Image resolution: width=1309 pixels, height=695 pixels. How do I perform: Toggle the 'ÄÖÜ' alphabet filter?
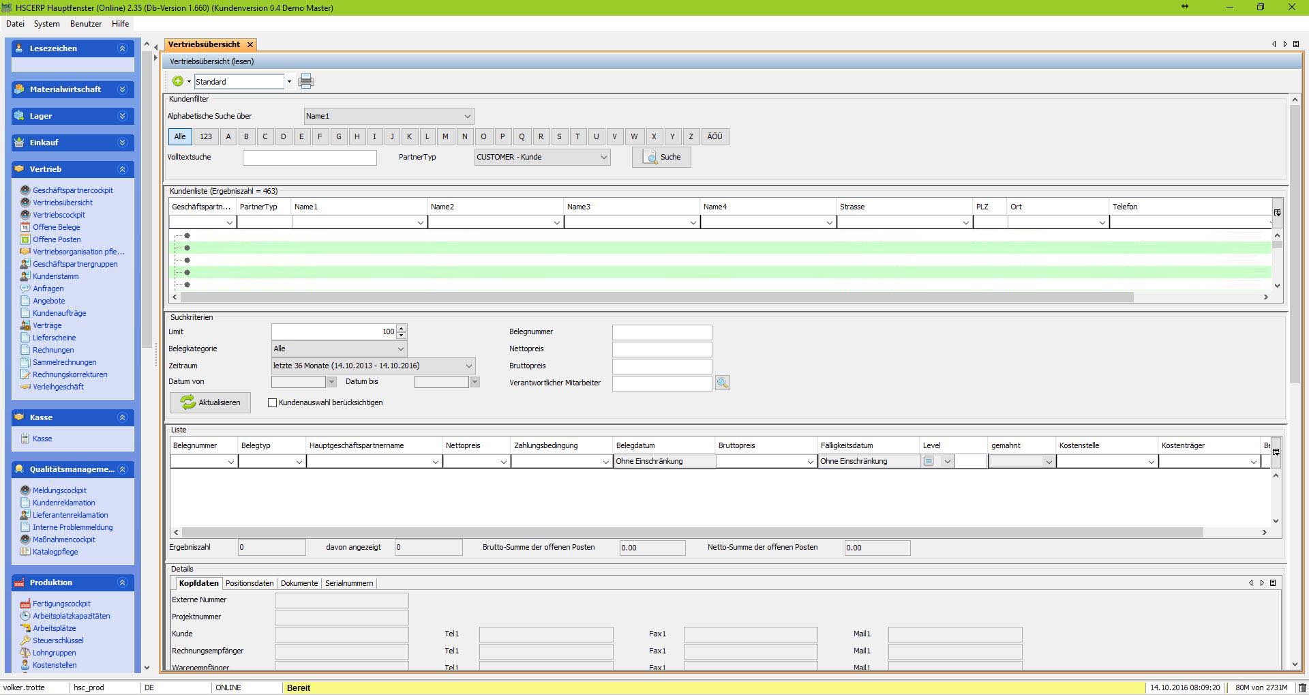714,136
